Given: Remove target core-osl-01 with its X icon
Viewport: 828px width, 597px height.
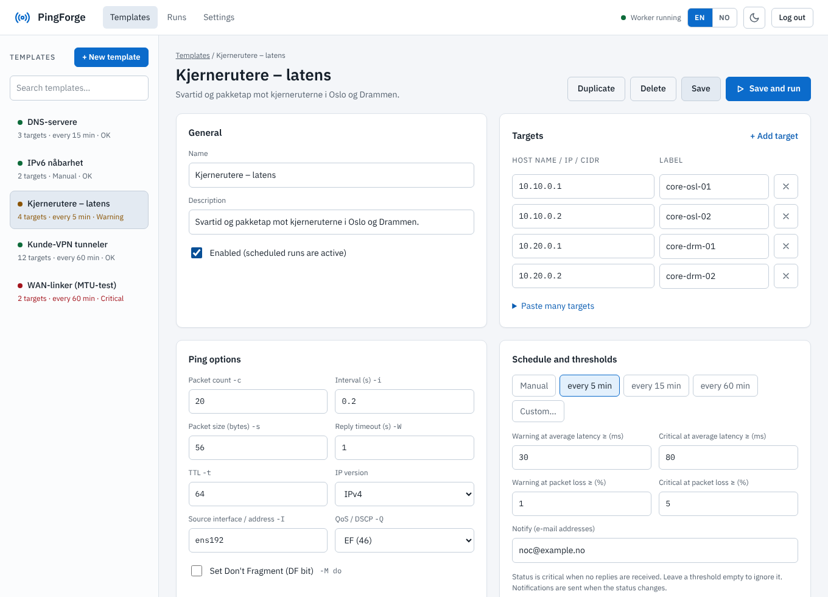Looking at the screenshot, I should [x=786, y=186].
